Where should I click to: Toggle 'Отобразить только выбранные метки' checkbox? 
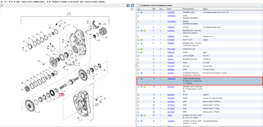pyautogui.click(x=139, y=5)
